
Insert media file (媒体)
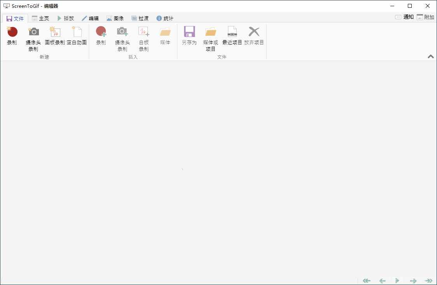click(165, 36)
